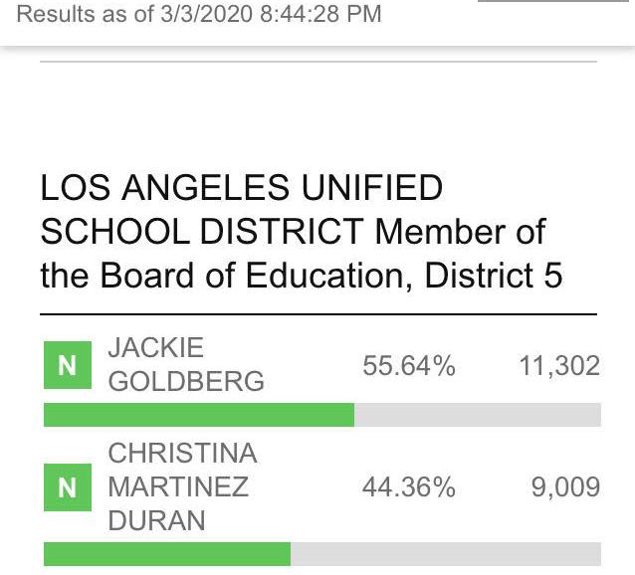This screenshot has height=575, width=635.
Task: Click the gray unfilled part of Goldberg's bar
Action: pyautogui.click(x=478, y=415)
